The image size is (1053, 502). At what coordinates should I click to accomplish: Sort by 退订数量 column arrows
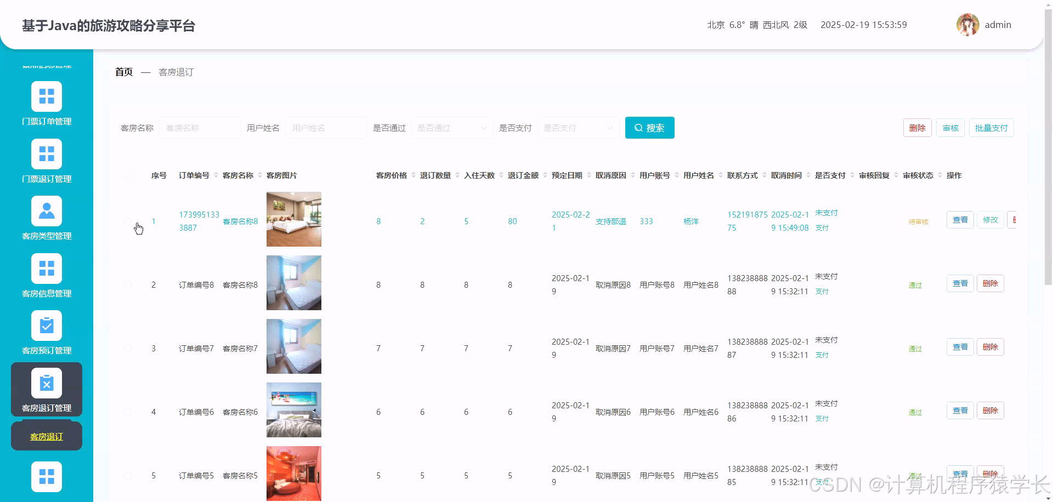coord(457,175)
